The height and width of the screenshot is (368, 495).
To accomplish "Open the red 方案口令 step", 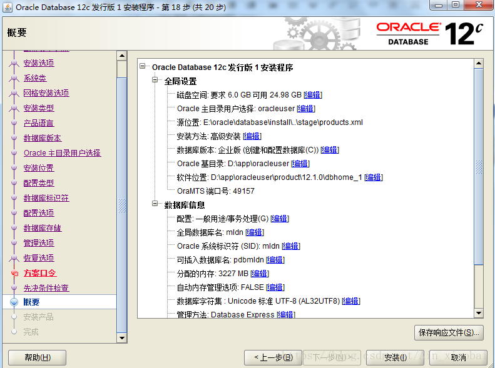I will [40, 273].
